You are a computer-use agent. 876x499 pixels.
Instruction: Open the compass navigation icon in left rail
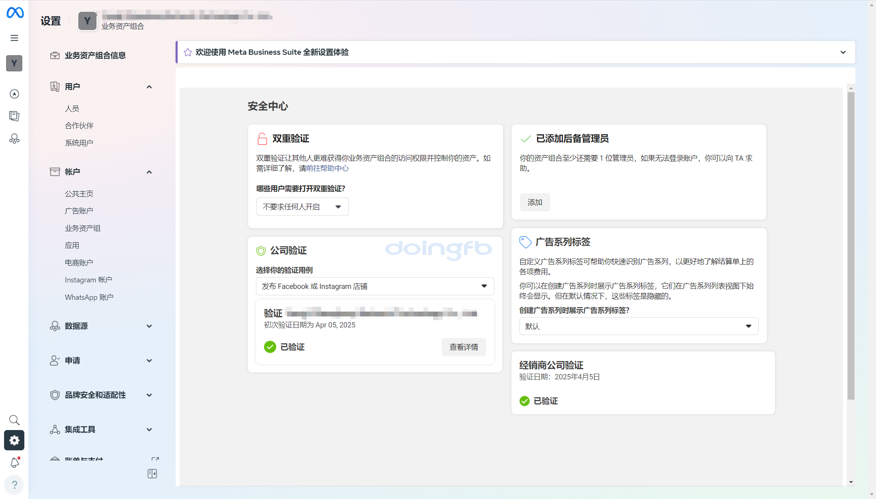tap(14, 94)
